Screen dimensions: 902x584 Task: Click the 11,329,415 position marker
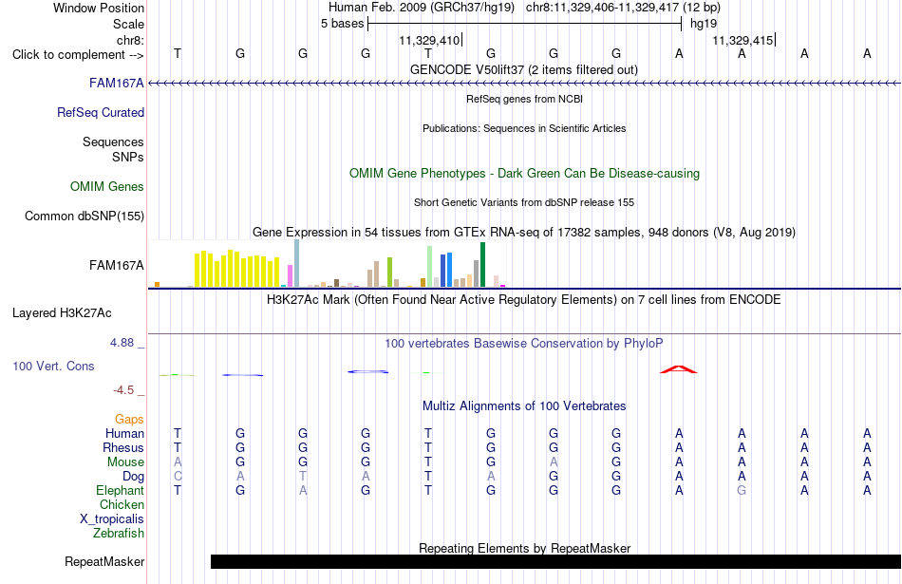pos(743,40)
